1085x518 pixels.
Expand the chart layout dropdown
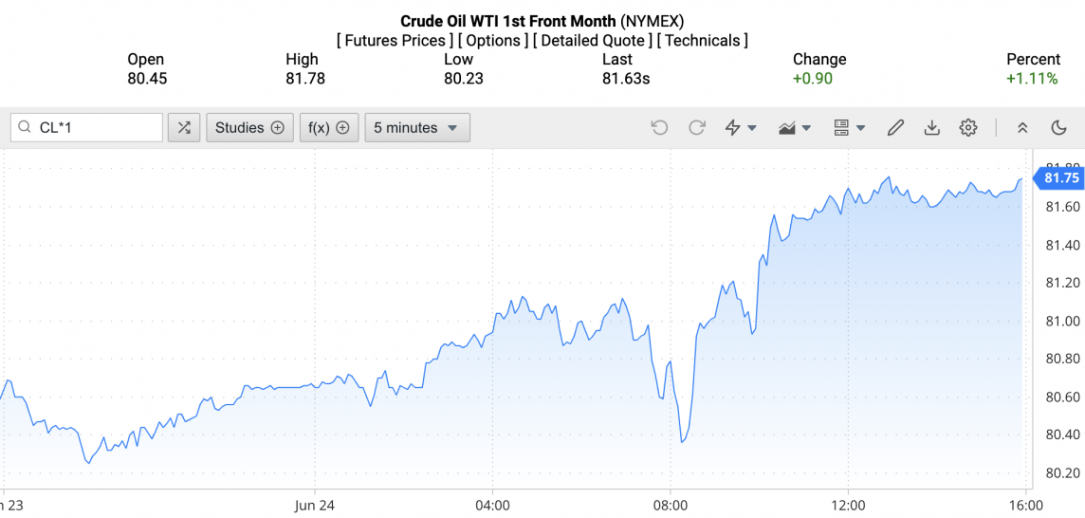[849, 128]
